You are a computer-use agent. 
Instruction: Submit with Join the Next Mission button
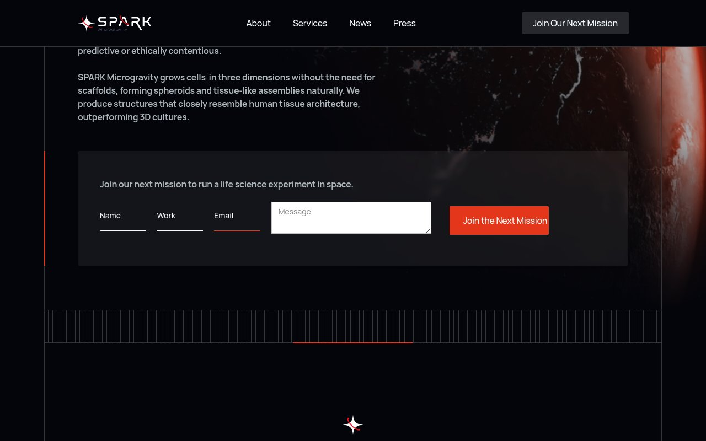tap(499, 220)
